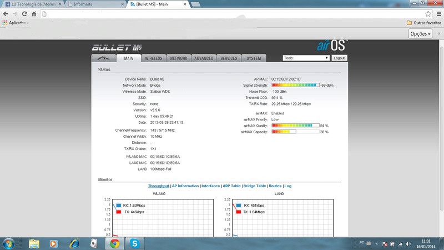Click the airMAX Quality bar
444x250 pixels.
295,126
